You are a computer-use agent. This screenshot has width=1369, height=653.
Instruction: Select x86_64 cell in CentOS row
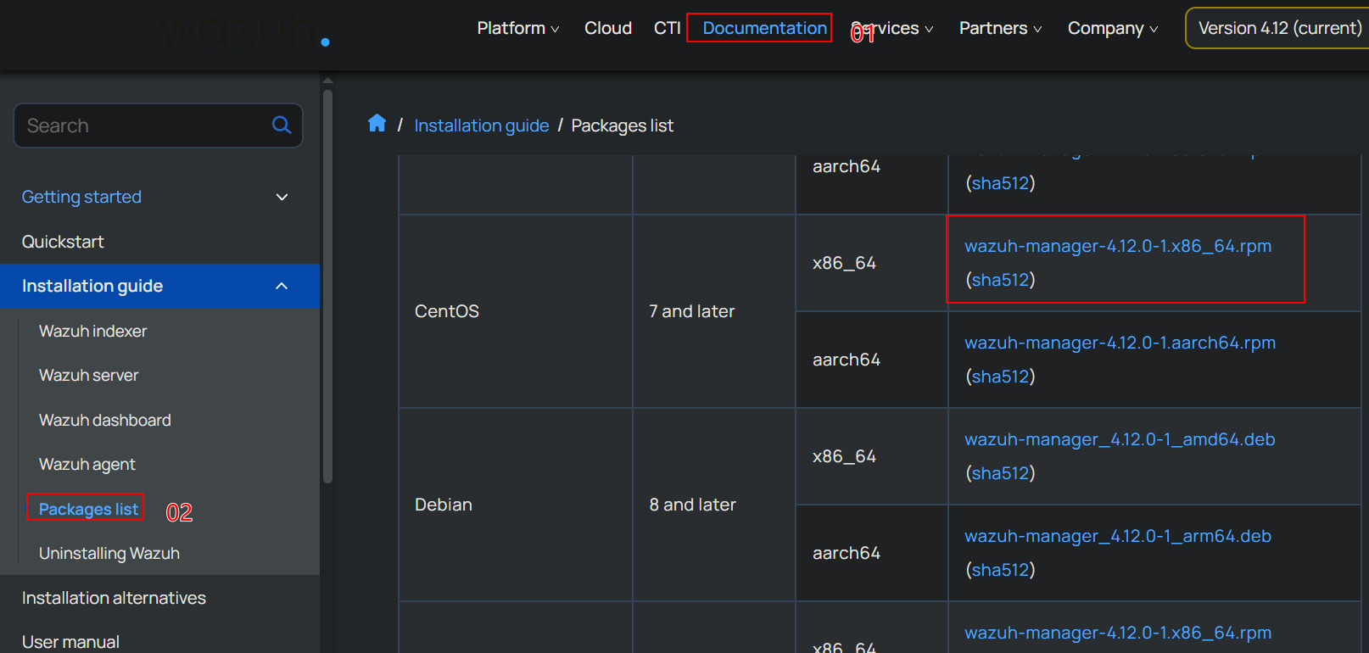click(872, 263)
